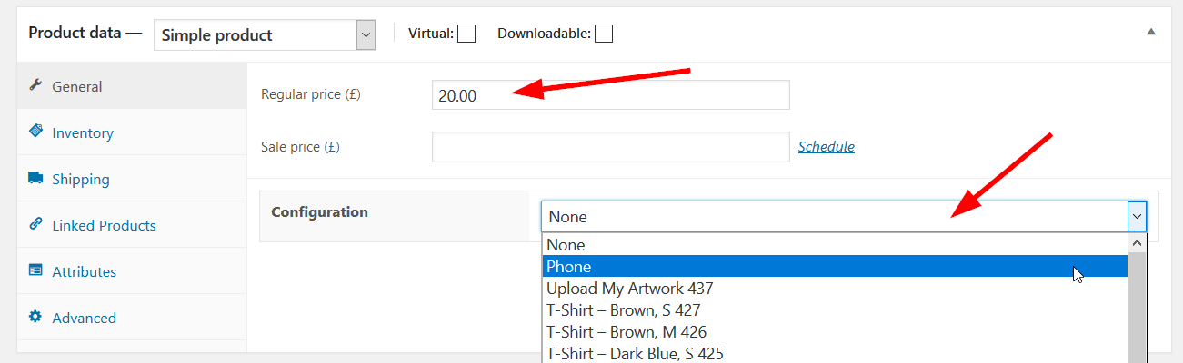
Task: Click the Shipping truck icon
Action: (x=35, y=178)
